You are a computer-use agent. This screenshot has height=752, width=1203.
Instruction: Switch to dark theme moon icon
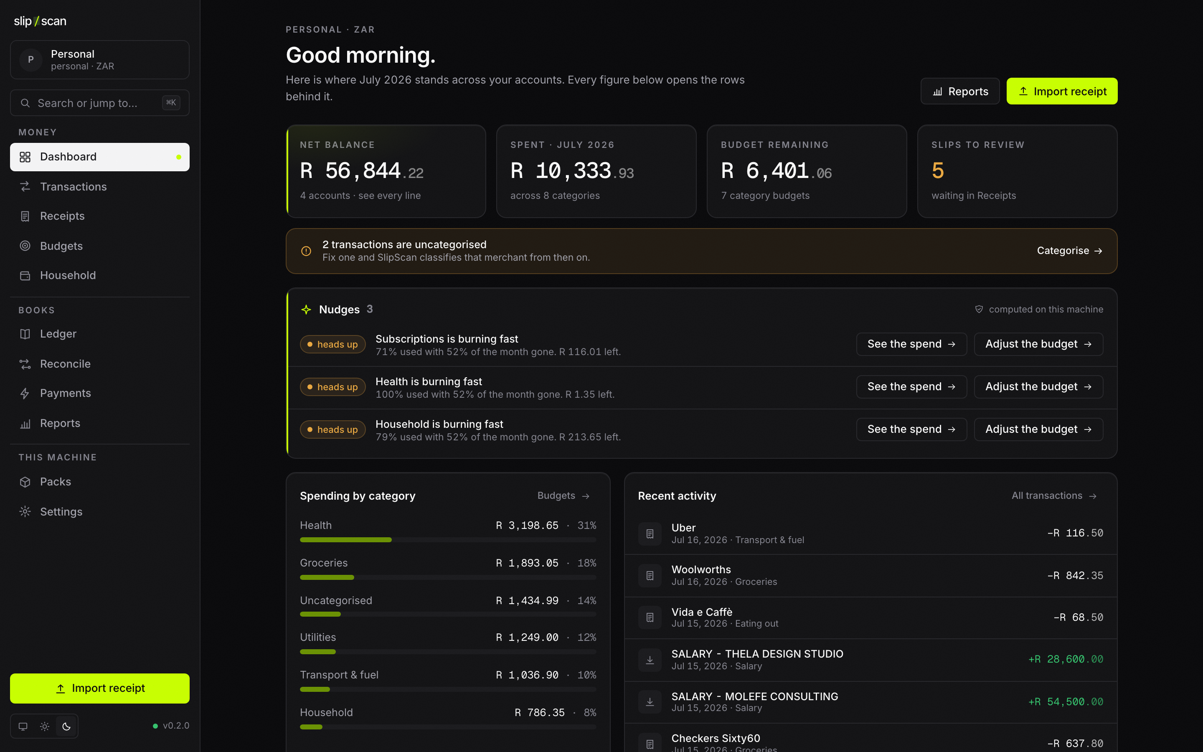click(x=66, y=726)
